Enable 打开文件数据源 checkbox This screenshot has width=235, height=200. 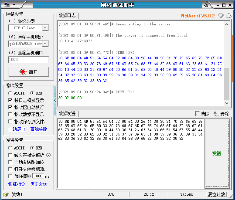point(10,169)
